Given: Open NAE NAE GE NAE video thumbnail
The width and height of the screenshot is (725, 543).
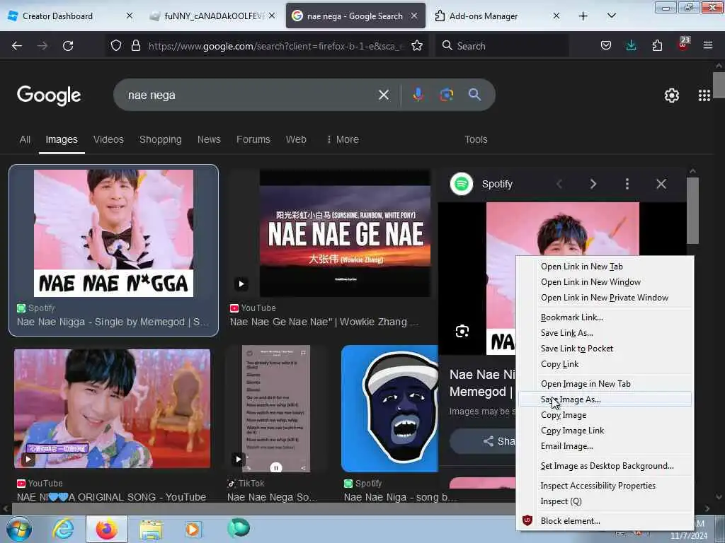Looking at the screenshot, I should 345,233.
